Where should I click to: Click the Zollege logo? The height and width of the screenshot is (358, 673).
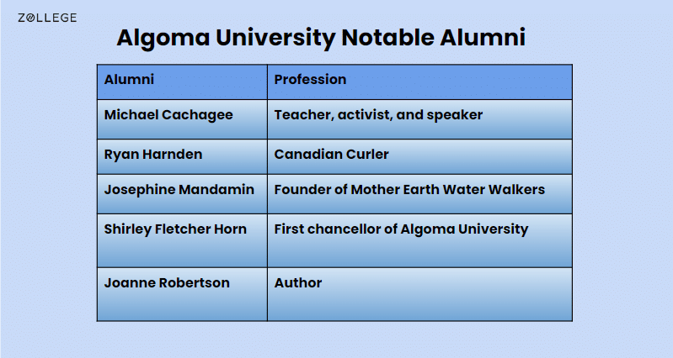pyautogui.click(x=47, y=18)
